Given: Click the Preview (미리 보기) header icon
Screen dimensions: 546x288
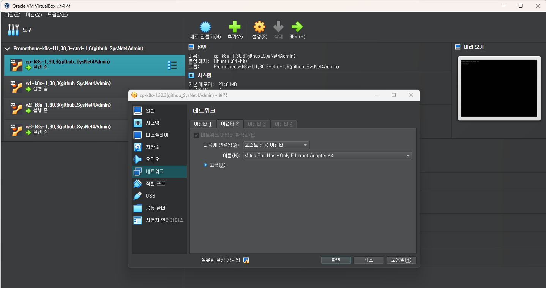Looking at the screenshot, I should [x=458, y=47].
